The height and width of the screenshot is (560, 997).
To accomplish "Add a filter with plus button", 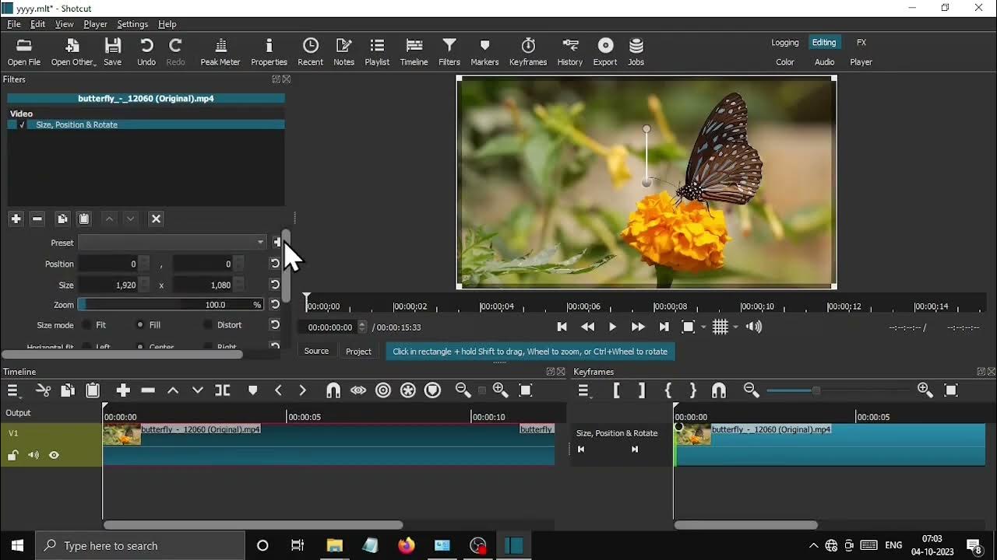I will pos(16,219).
